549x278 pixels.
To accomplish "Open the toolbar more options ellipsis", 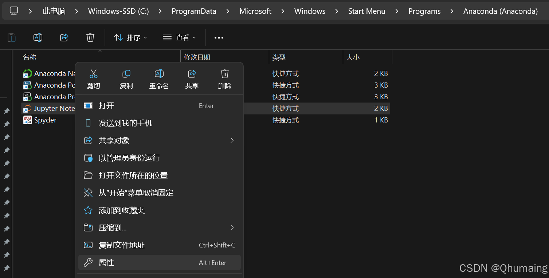I will [219, 37].
